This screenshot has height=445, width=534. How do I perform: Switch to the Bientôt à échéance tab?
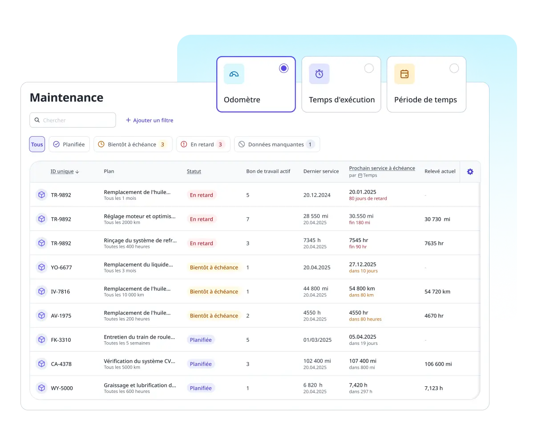[132, 144]
